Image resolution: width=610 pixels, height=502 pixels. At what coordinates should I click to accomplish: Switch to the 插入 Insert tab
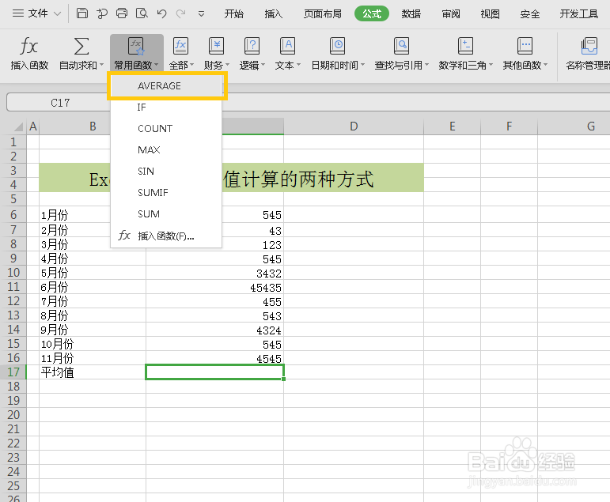click(274, 14)
